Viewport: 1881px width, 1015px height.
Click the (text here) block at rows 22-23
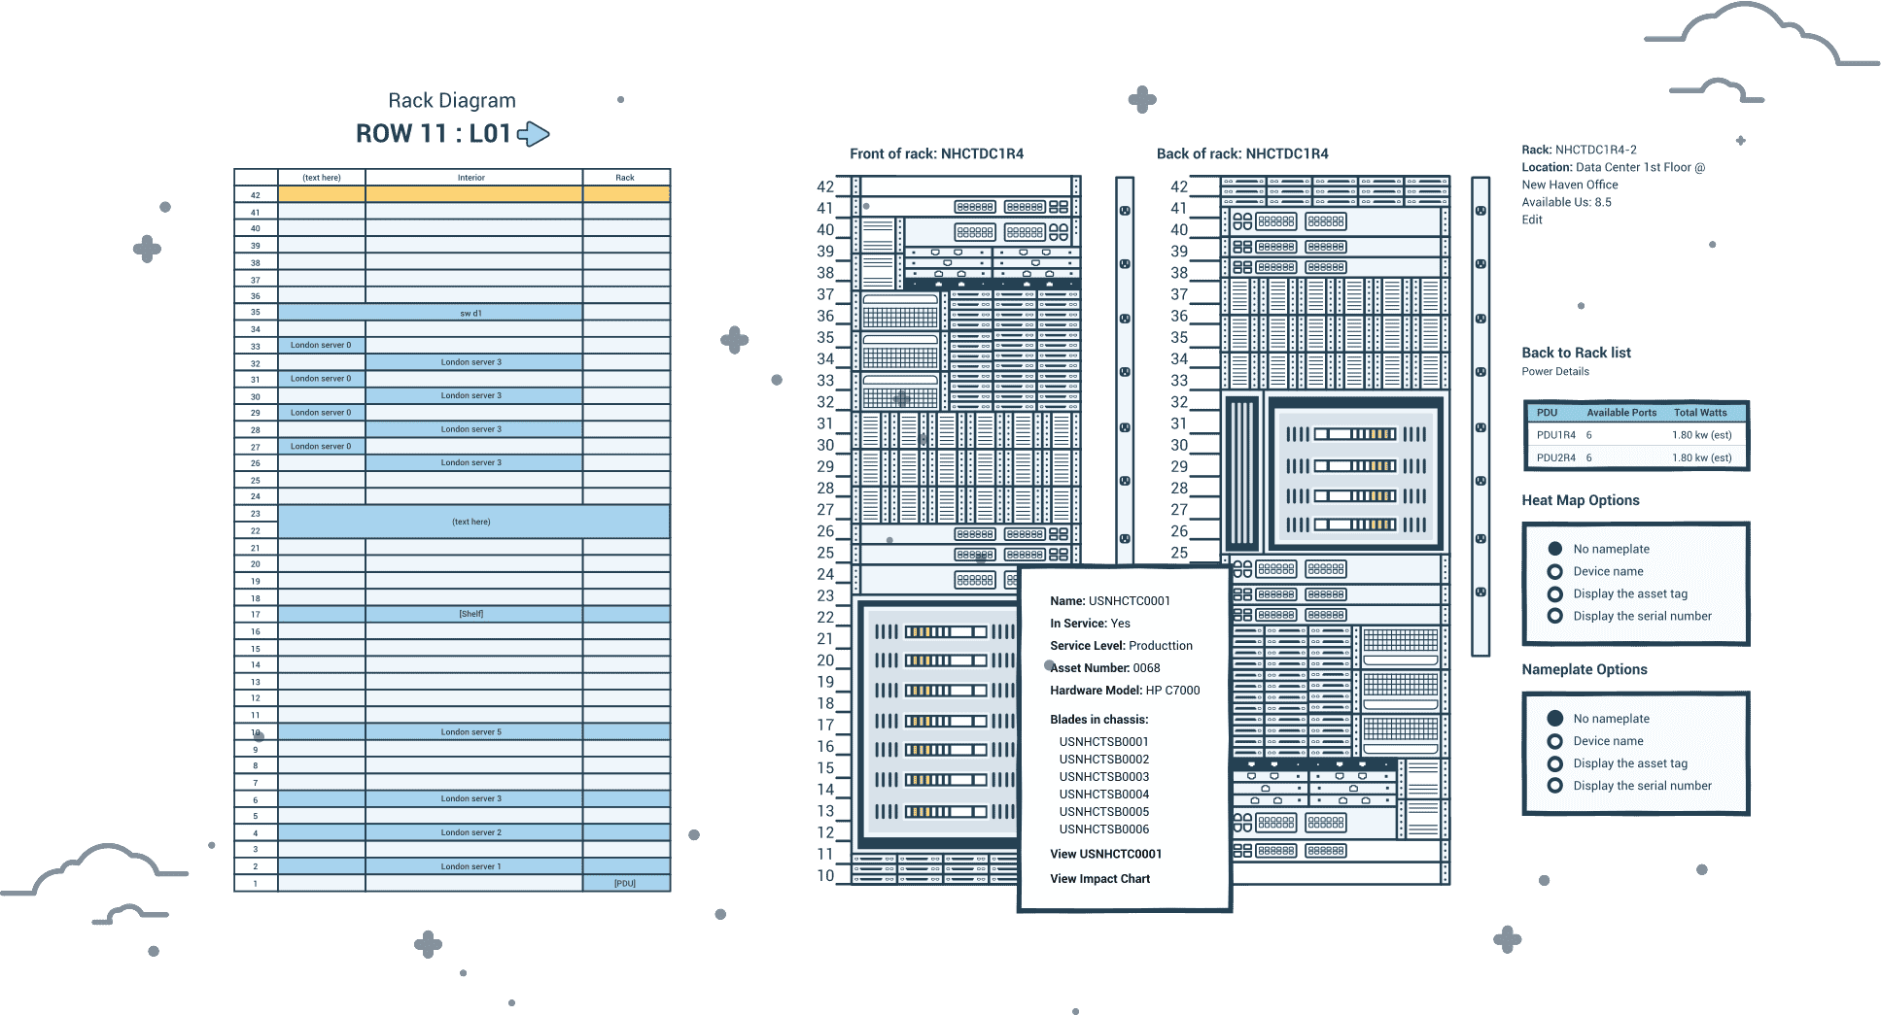pyautogui.click(x=473, y=522)
